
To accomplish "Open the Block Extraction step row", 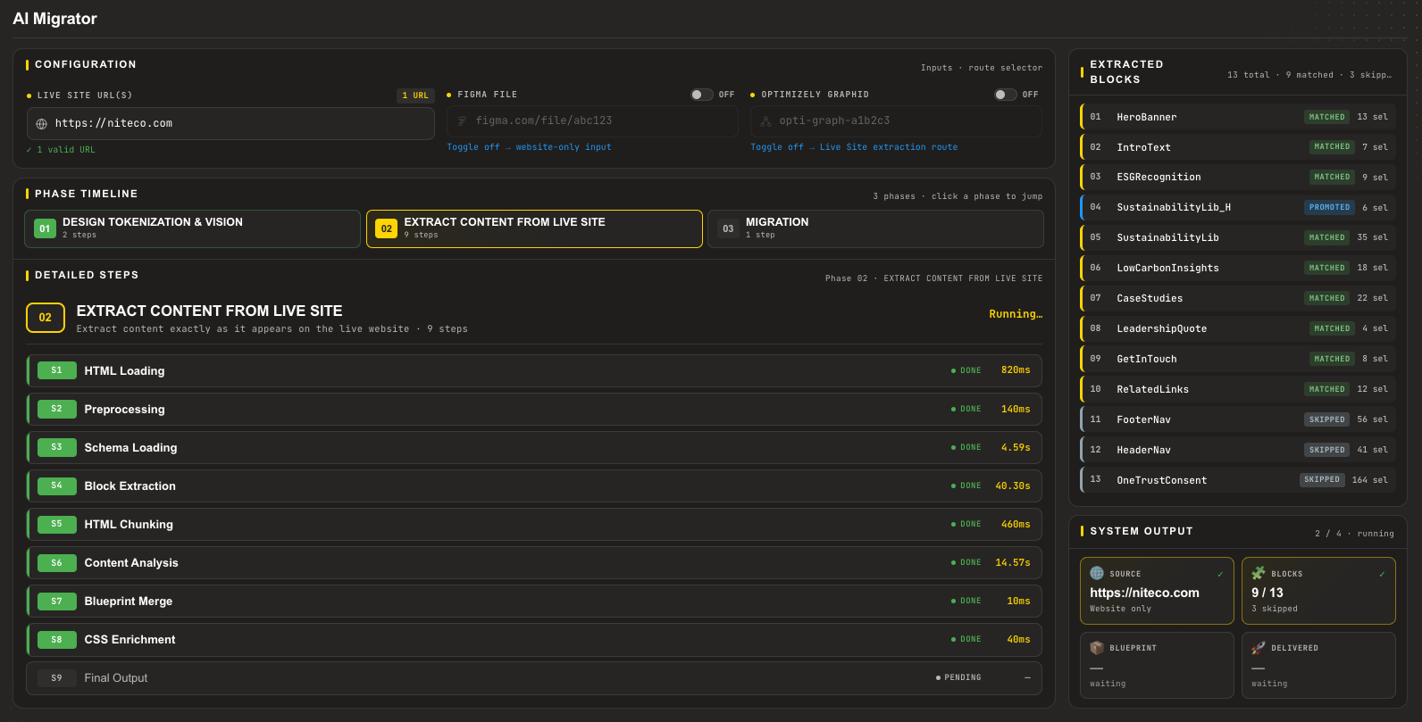I will (x=534, y=485).
